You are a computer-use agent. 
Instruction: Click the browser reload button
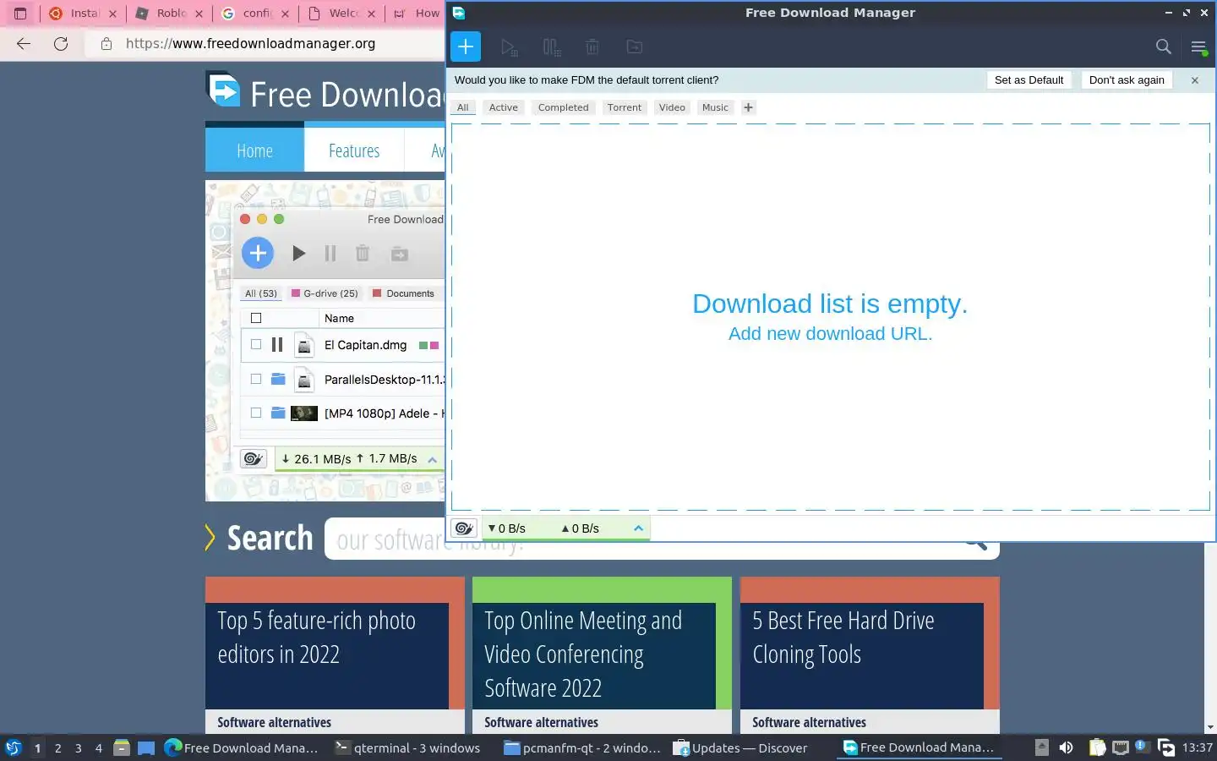click(x=61, y=43)
